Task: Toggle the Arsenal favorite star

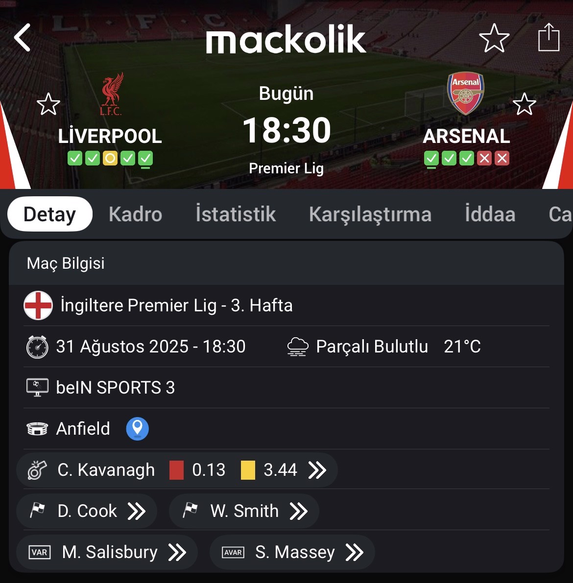Action: (524, 104)
